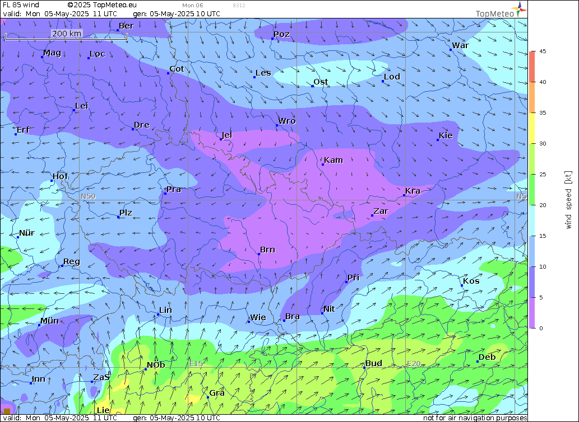Select the Wie city label
Screen dimensions: 579x422
pyautogui.click(x=258, y=317)
